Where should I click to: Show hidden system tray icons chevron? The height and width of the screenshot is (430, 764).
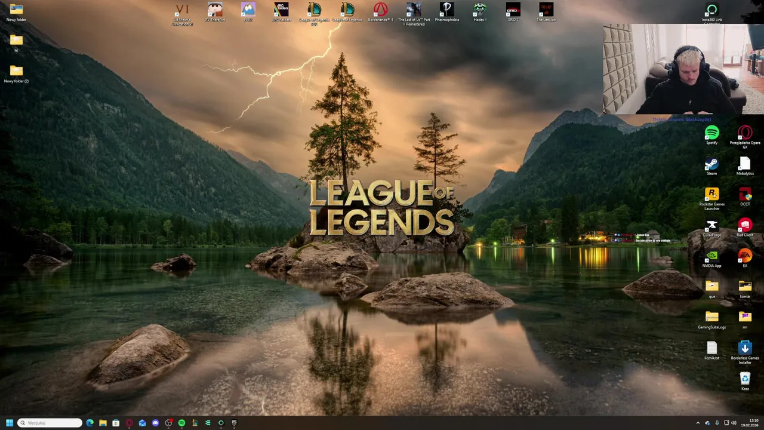(x=698, y=423)
